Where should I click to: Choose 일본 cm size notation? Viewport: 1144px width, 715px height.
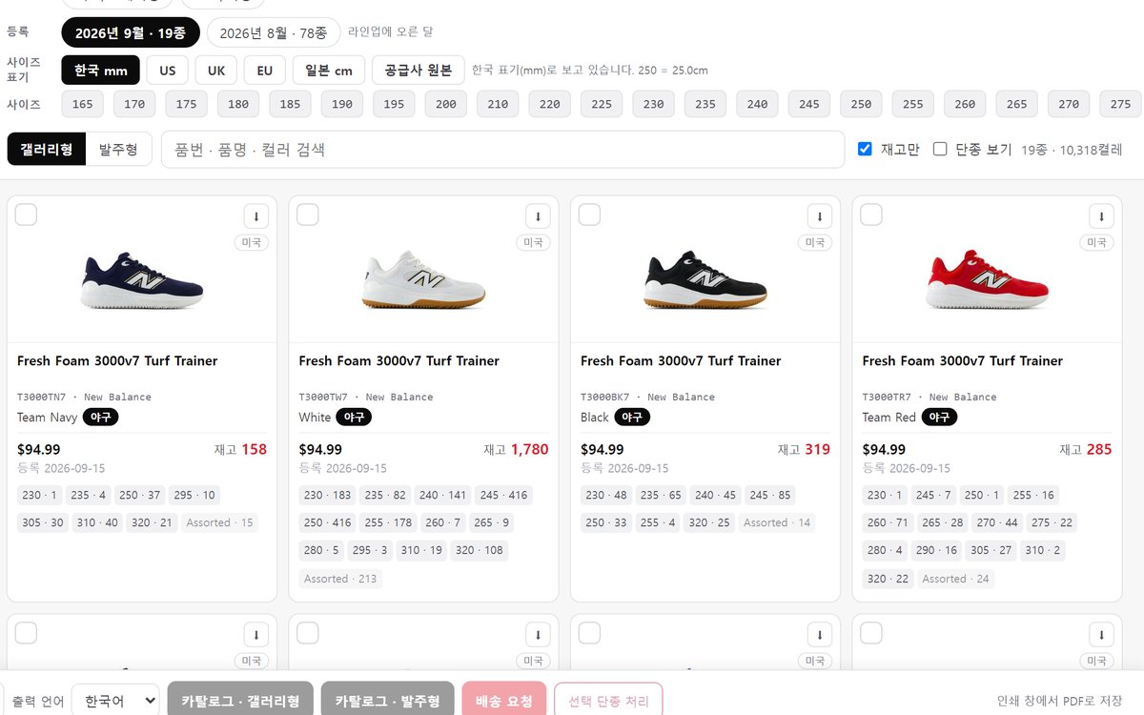[329, 71]
